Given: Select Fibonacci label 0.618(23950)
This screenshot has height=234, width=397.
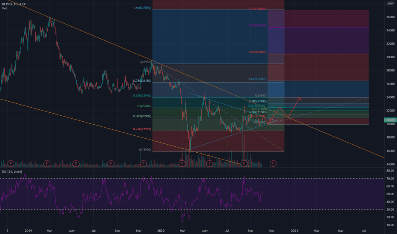Looking at the screenshot, I should click(x=142, y=96).
